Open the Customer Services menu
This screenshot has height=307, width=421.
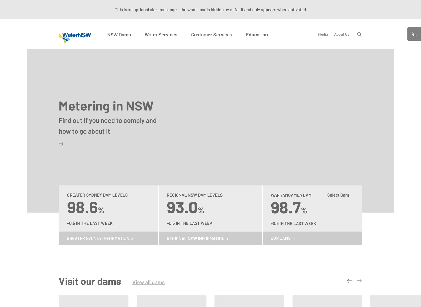click(212, 35)
